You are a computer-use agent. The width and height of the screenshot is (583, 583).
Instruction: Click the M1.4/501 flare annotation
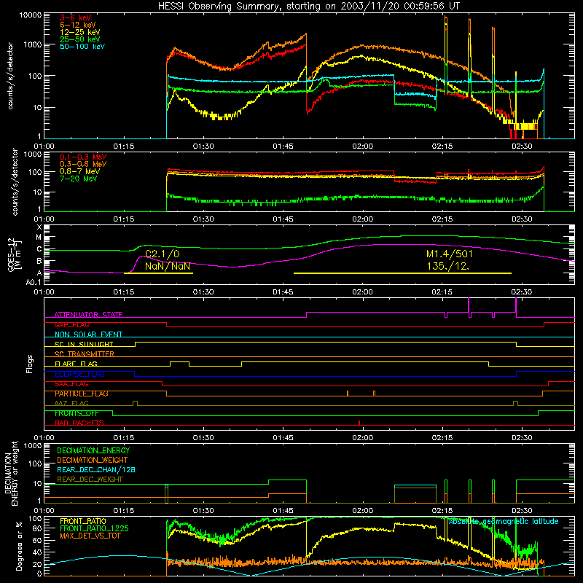click(x=449, y=254)
